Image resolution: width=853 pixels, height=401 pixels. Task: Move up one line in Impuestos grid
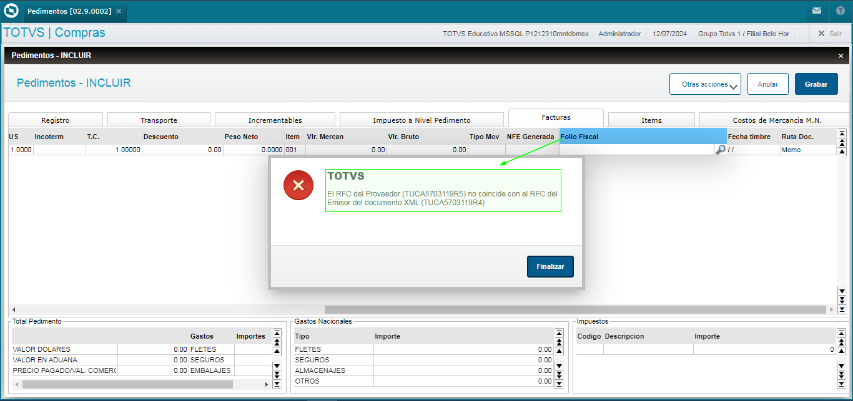coord(841,350)
